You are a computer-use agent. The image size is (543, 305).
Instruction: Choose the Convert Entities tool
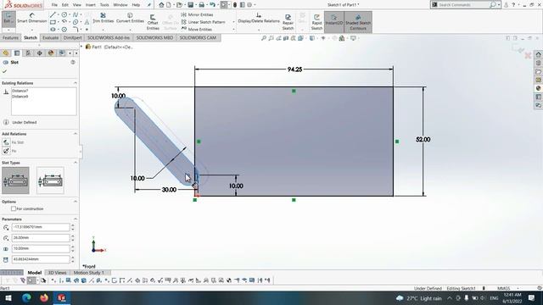point(130,18)
